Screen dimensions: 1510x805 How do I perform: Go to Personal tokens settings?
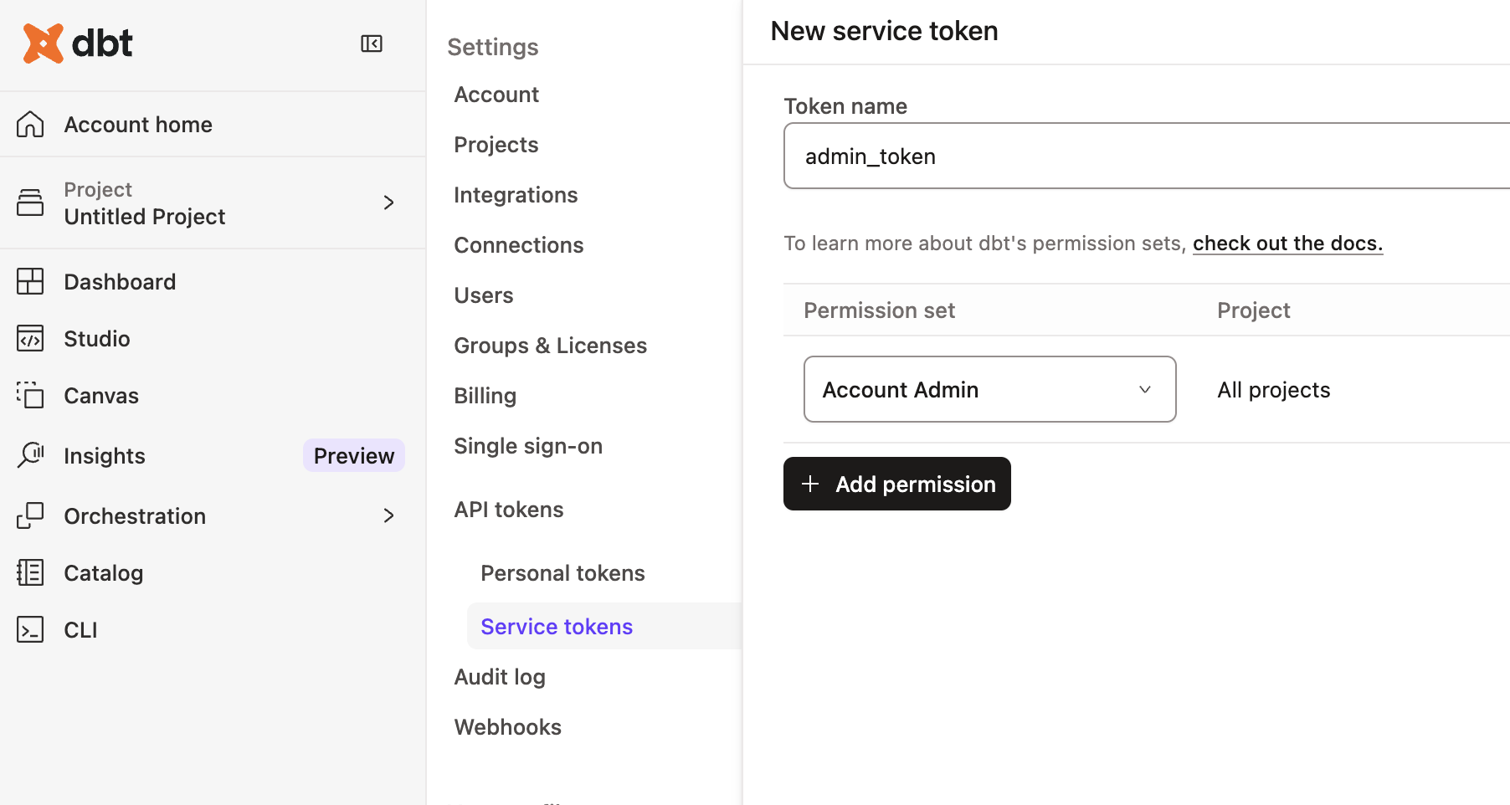(562, 573)
